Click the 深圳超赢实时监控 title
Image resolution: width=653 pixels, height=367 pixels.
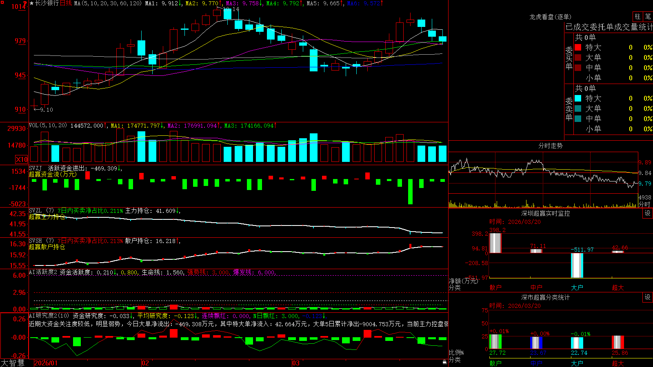click(x=545, y=213)
